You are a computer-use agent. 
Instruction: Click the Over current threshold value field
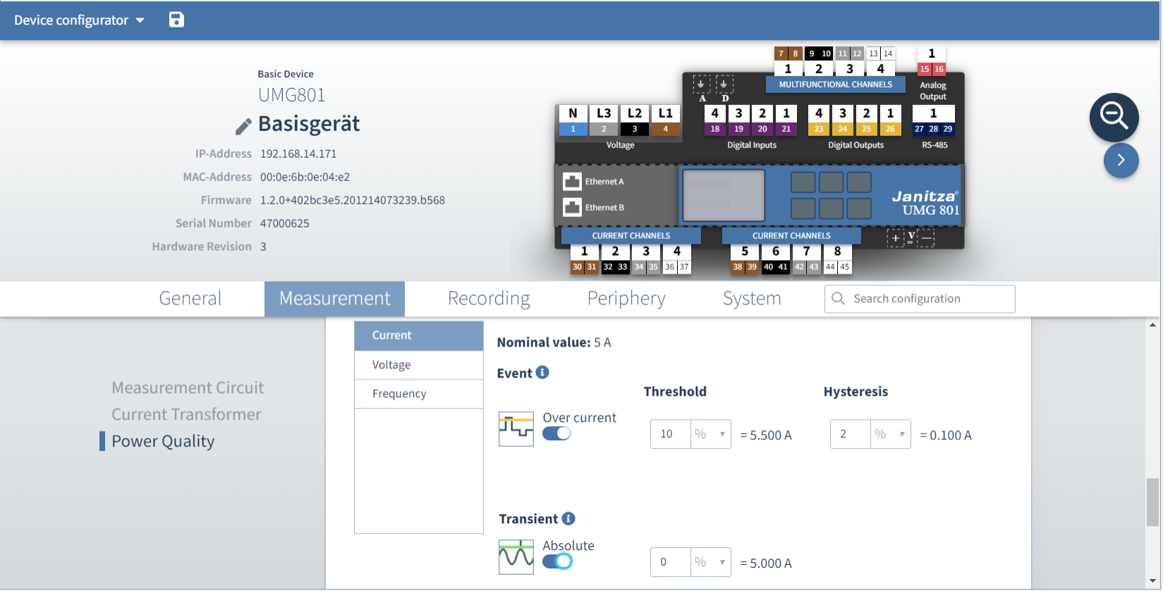click(x=670, y=434)
